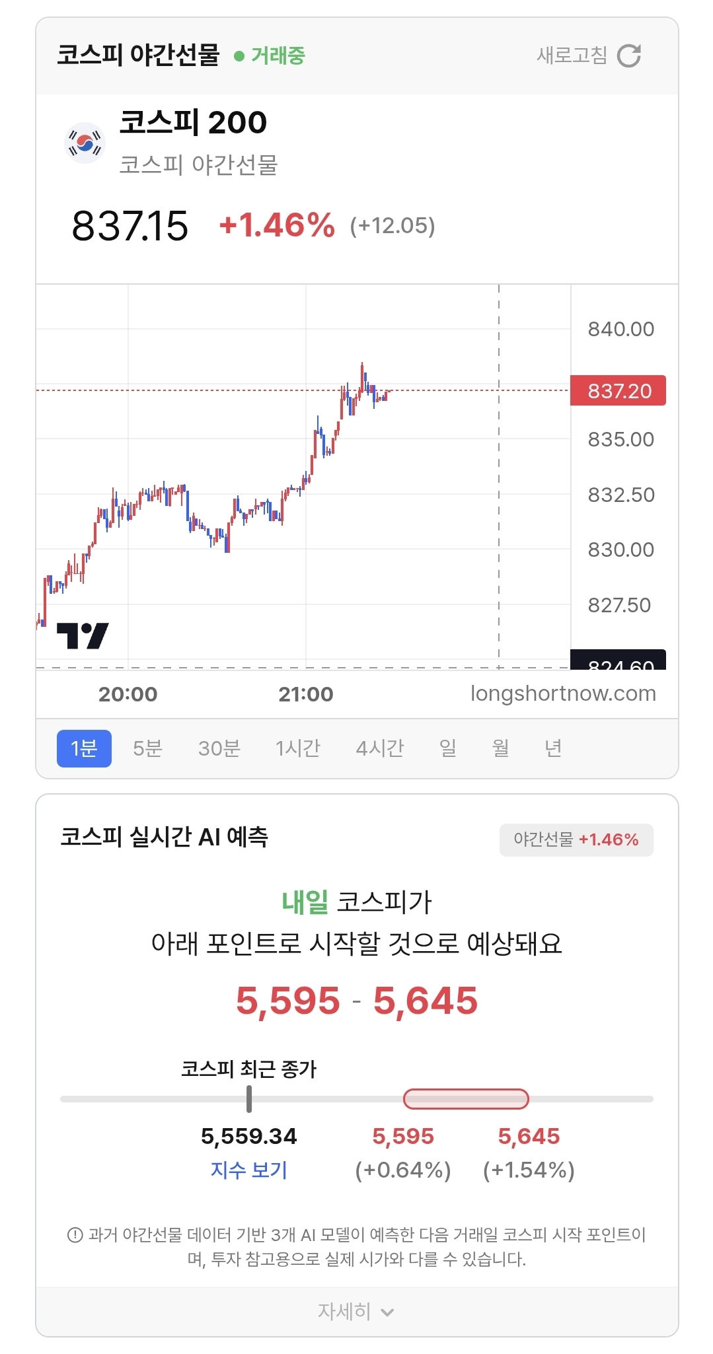This screenshot has height=1354, width=713.
Task: Click the refresh circular arrow icon
Action: coord(628,55)
